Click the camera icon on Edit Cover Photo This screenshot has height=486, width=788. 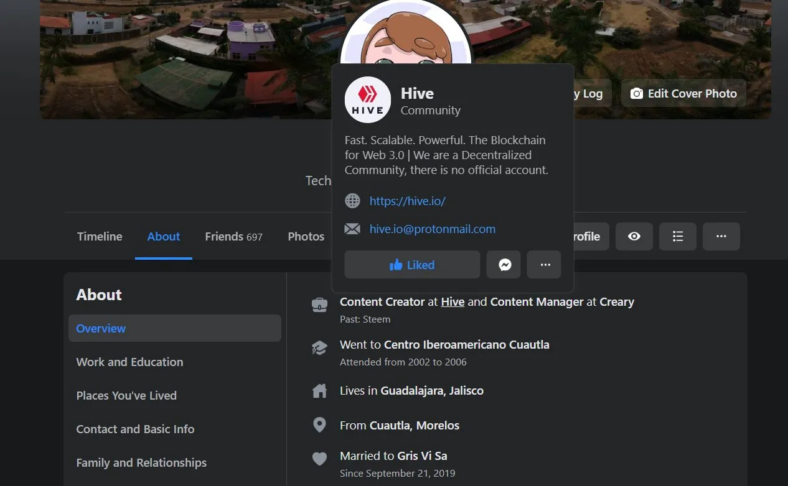(x=637, y=93)
